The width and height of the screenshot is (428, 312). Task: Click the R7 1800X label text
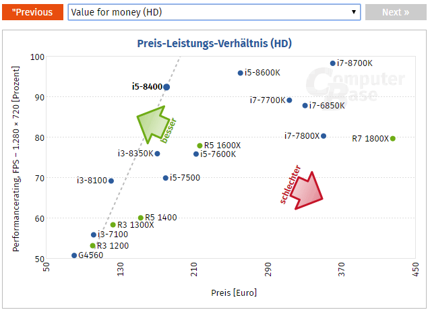370,139
